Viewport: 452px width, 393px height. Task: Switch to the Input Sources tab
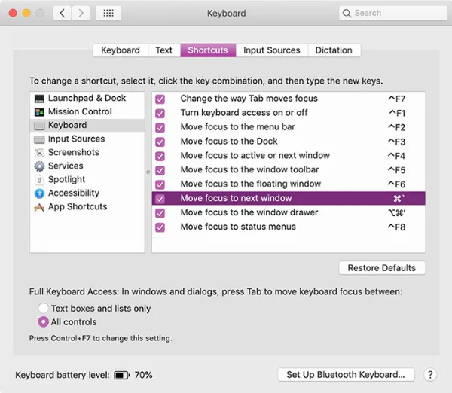[271, 50]
